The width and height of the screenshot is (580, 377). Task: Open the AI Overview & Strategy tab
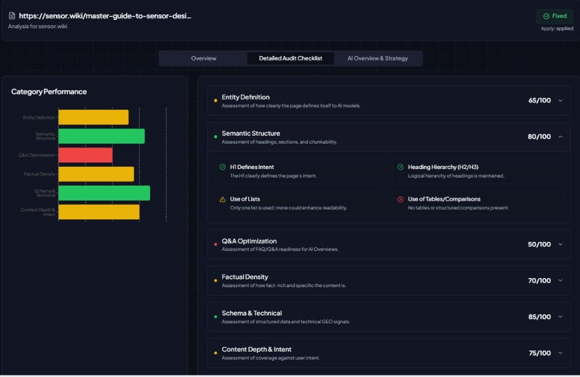pyautogui.click(x=378, y=58)
